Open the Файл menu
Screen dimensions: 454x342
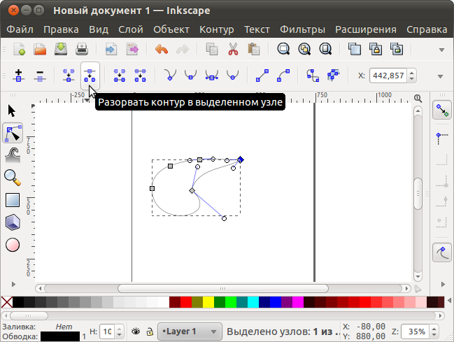pos(20,29)
